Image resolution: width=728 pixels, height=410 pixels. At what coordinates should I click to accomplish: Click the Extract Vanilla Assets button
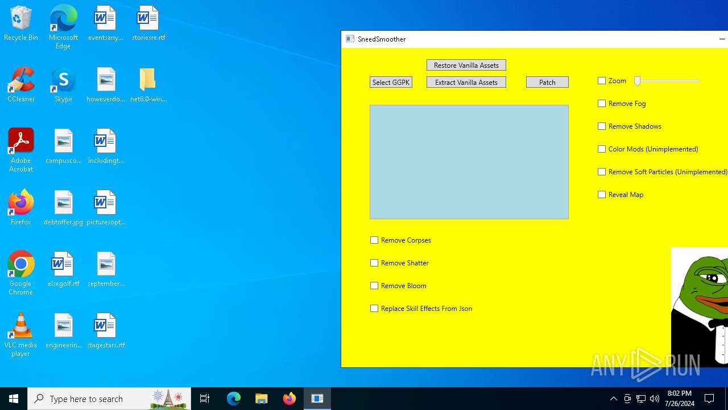point(466,82)
